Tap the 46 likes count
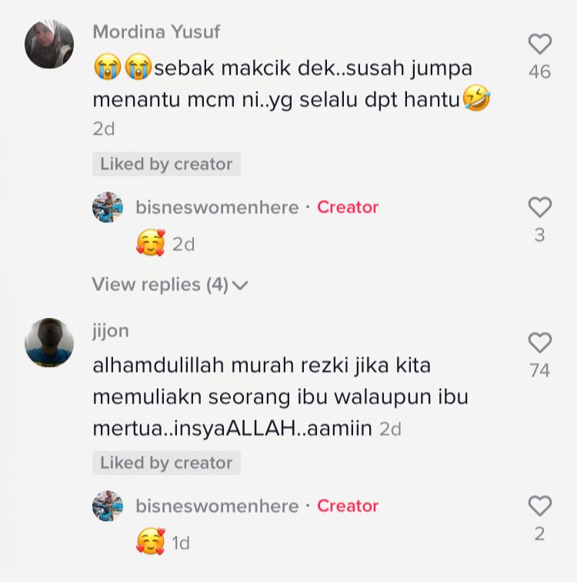Image resolution: width=577 pixels, height=582 pixels. (540, 72)
